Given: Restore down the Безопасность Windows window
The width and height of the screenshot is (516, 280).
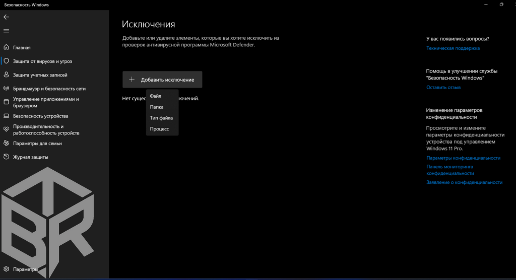Looking at the screenshot, I should point(501,5).
